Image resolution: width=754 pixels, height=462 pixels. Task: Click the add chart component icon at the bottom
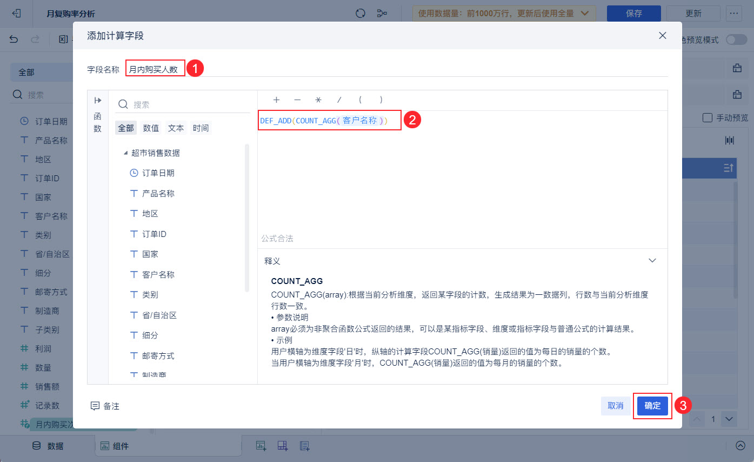click(261, 446)
